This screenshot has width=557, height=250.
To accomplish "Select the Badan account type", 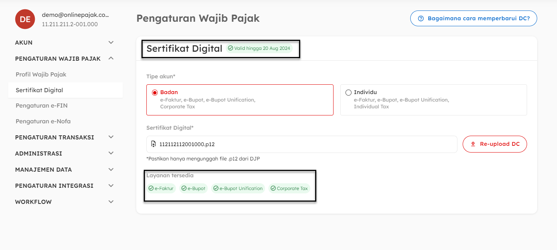I will pos(155,93).
